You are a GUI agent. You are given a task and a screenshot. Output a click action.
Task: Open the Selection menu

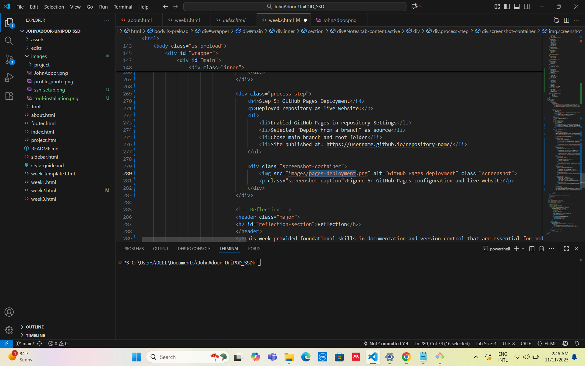54,7
